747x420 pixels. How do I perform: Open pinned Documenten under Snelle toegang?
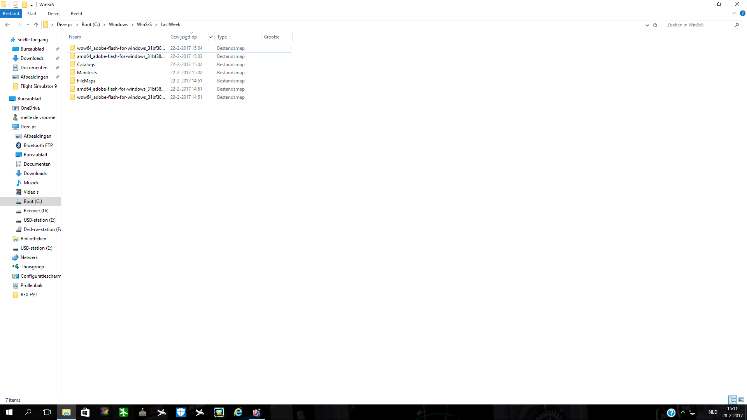click(x=34, y=68)
